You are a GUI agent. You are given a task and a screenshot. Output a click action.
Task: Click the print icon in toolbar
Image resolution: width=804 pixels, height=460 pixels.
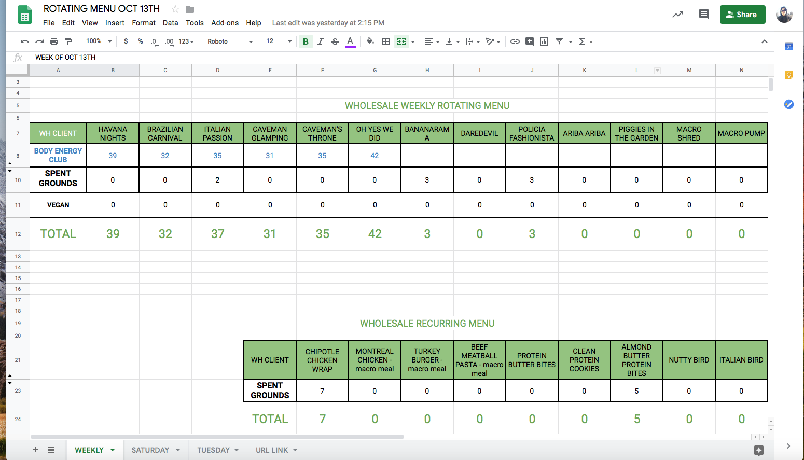(54, 41)
